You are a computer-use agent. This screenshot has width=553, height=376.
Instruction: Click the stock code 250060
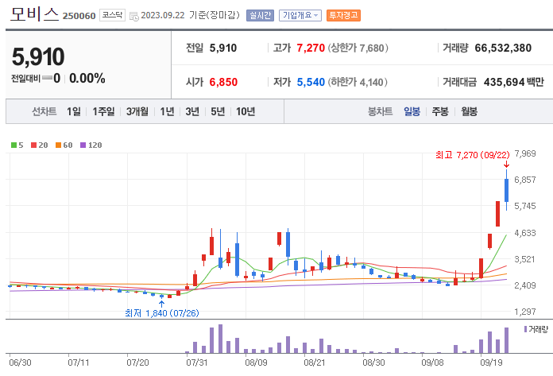point(79,16)
